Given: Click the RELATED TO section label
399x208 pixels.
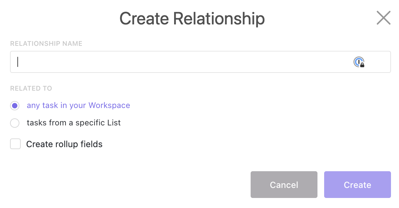Looking at the screenshot, I should click(31, 89).
